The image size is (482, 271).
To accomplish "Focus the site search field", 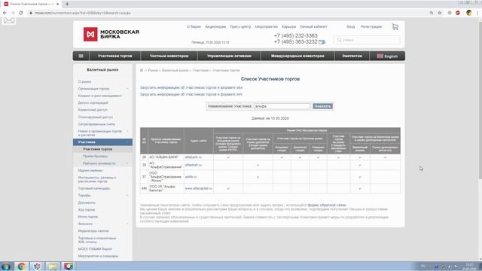I will pos(367,40).
